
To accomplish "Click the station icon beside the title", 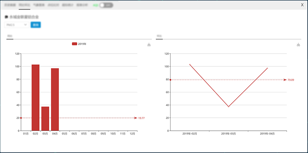I will [6, 17].
